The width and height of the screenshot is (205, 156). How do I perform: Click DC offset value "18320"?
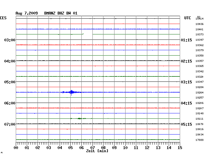(200, 77)
